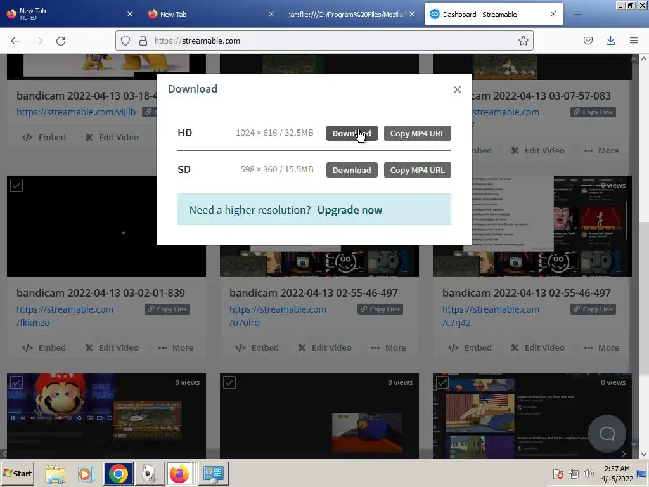Edit Video for the vljllb clip
This screenshot has height=487, width=649.
click(x=112, y=137)
